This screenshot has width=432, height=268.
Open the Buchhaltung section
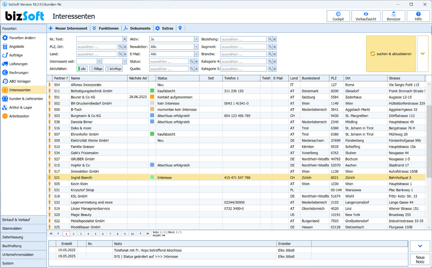pyautogui.click(x=24, y=246)
